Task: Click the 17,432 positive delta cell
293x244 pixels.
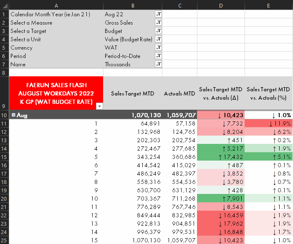Action: tap(221, 157)
